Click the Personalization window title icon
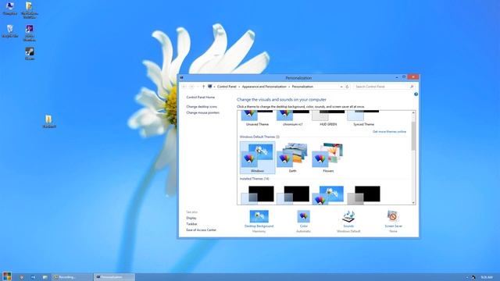 pyautogui.click(x=182, y=77)
